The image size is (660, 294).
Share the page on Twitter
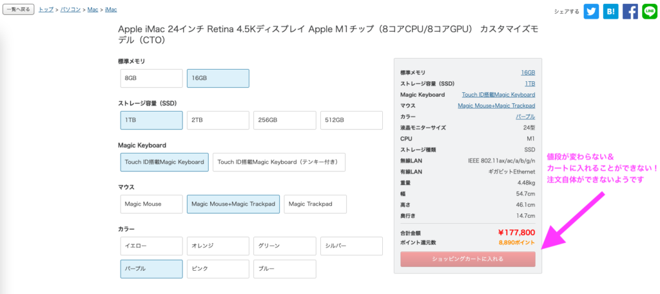(x=591, y=12)
